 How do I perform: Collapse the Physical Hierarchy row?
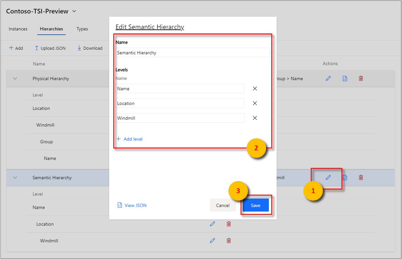click(x=15, y=79)
